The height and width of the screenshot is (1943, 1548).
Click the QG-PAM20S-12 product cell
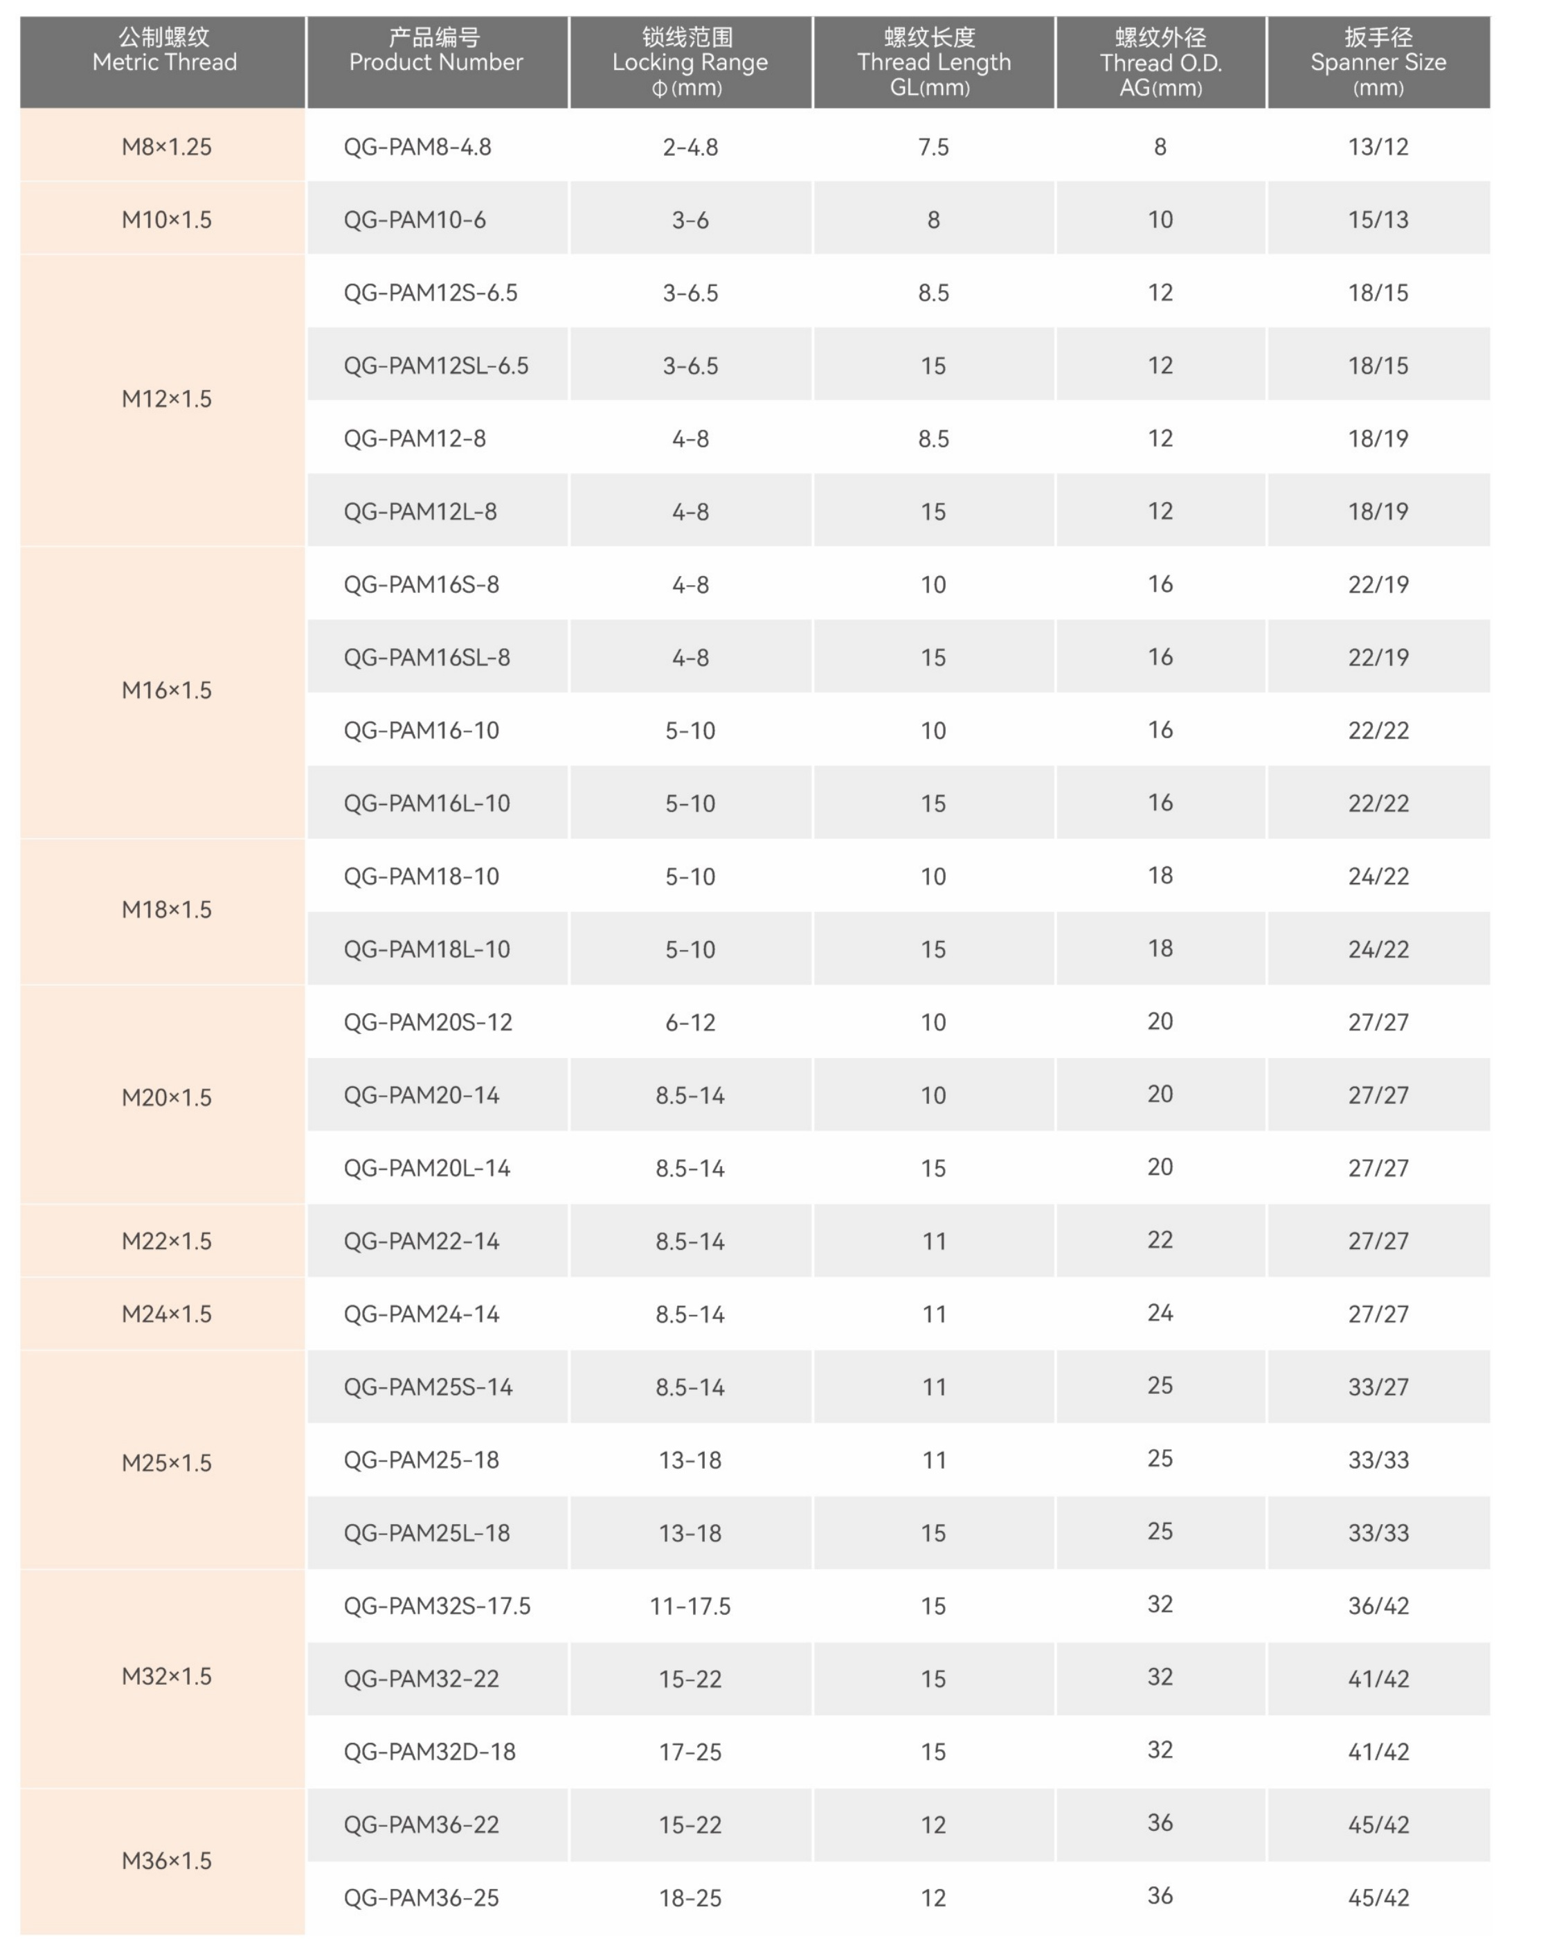428,1023
